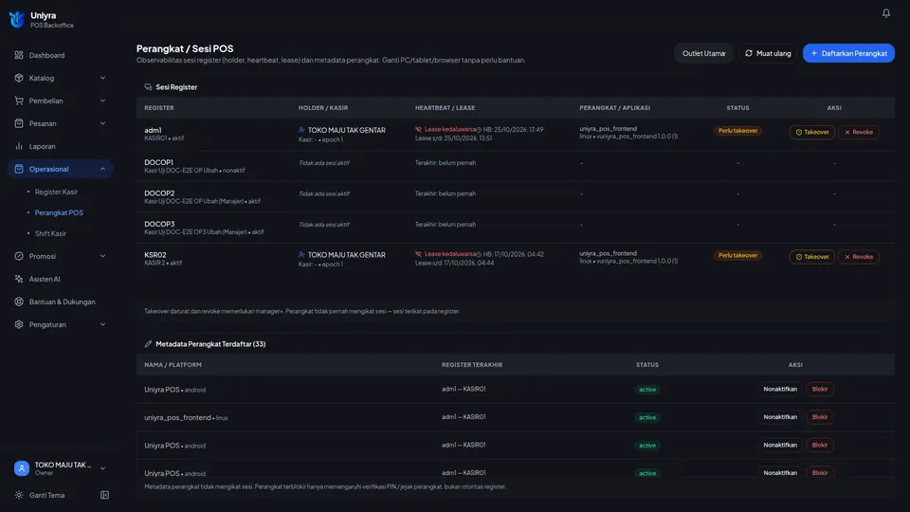The height and width of the screenshot is (512, 910).
Task: Click plus icon in Daftarkan Perangkat
Action: click(813, 53)
